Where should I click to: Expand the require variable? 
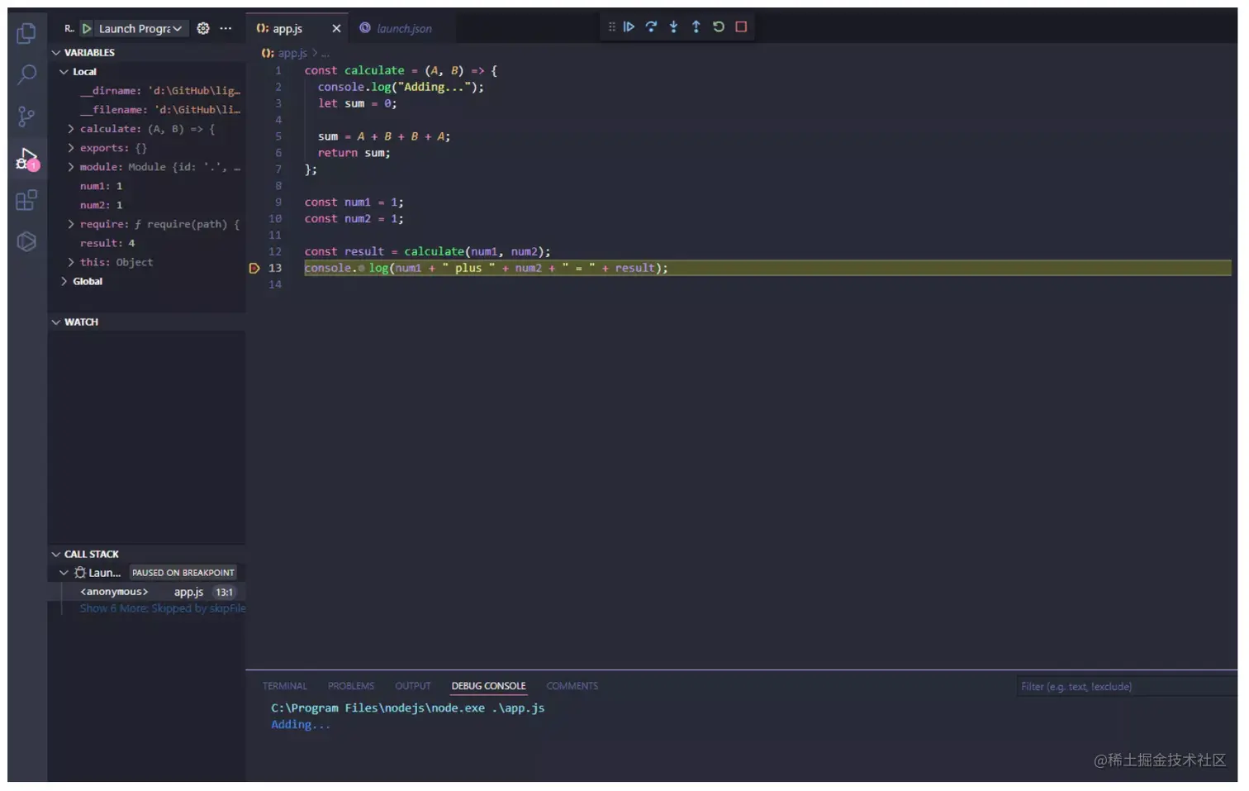71,224
